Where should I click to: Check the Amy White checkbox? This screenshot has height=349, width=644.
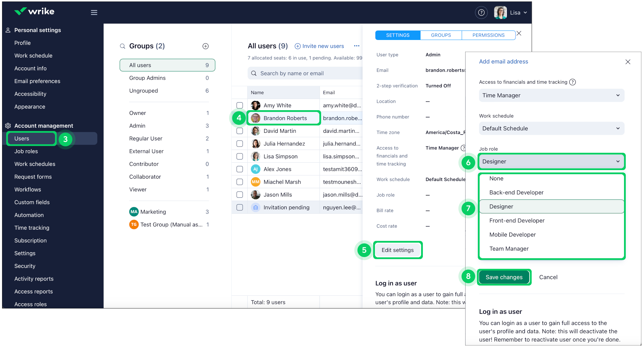(240, 105)
